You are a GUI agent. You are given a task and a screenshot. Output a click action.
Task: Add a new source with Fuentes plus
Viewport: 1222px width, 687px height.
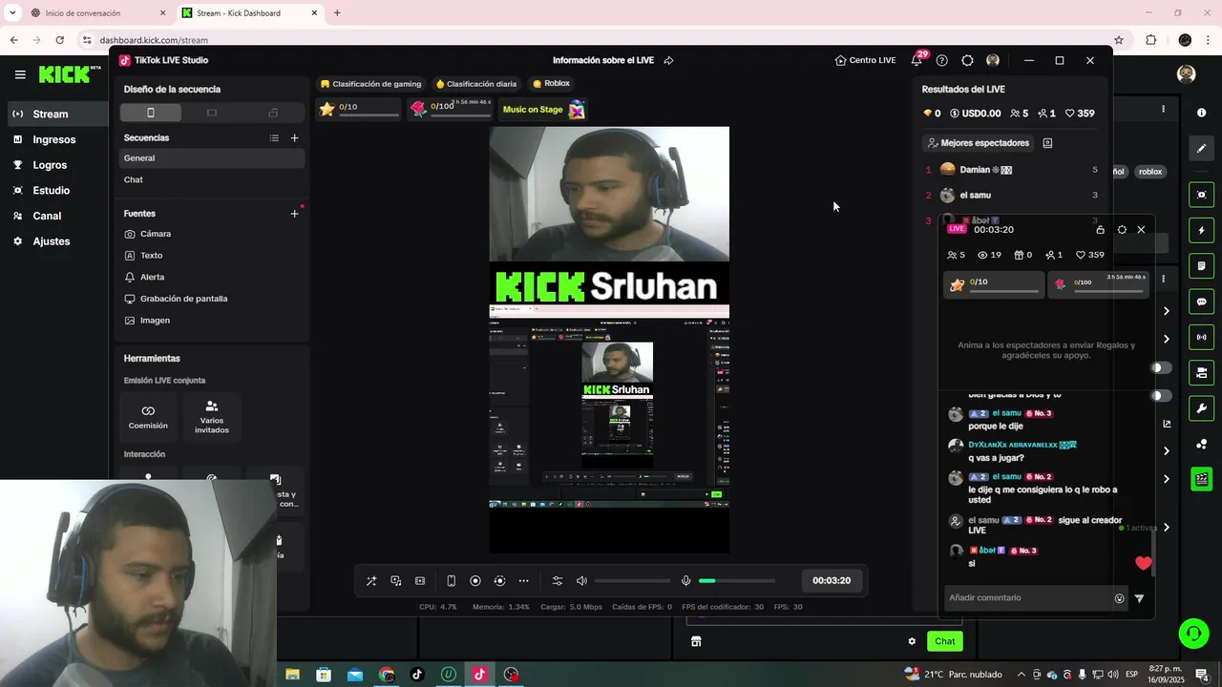[294, 214]
